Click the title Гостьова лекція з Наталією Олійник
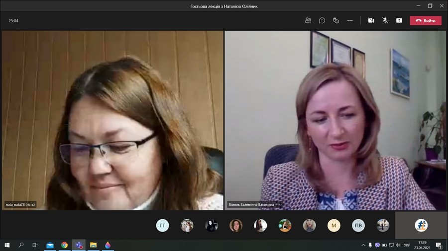The height and width of the screenshot is (251, 448). click(x=224, y=6)
